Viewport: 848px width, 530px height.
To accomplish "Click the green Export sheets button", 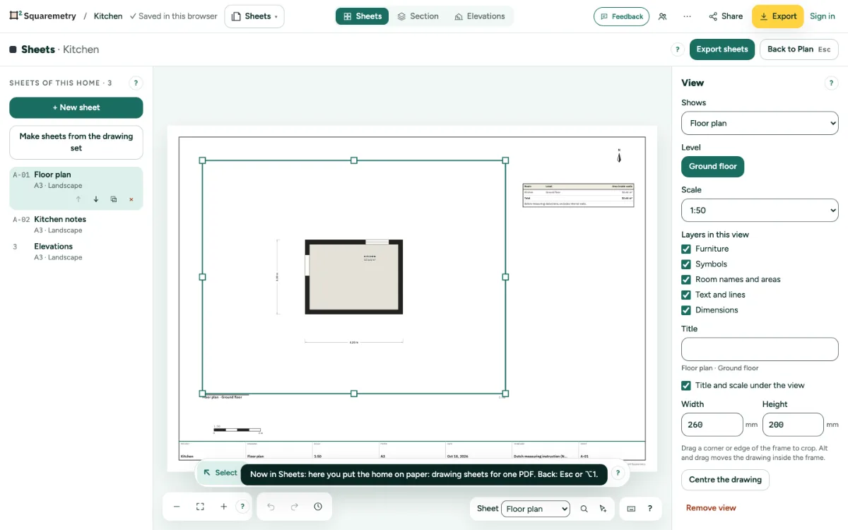I will pos(722,49).
